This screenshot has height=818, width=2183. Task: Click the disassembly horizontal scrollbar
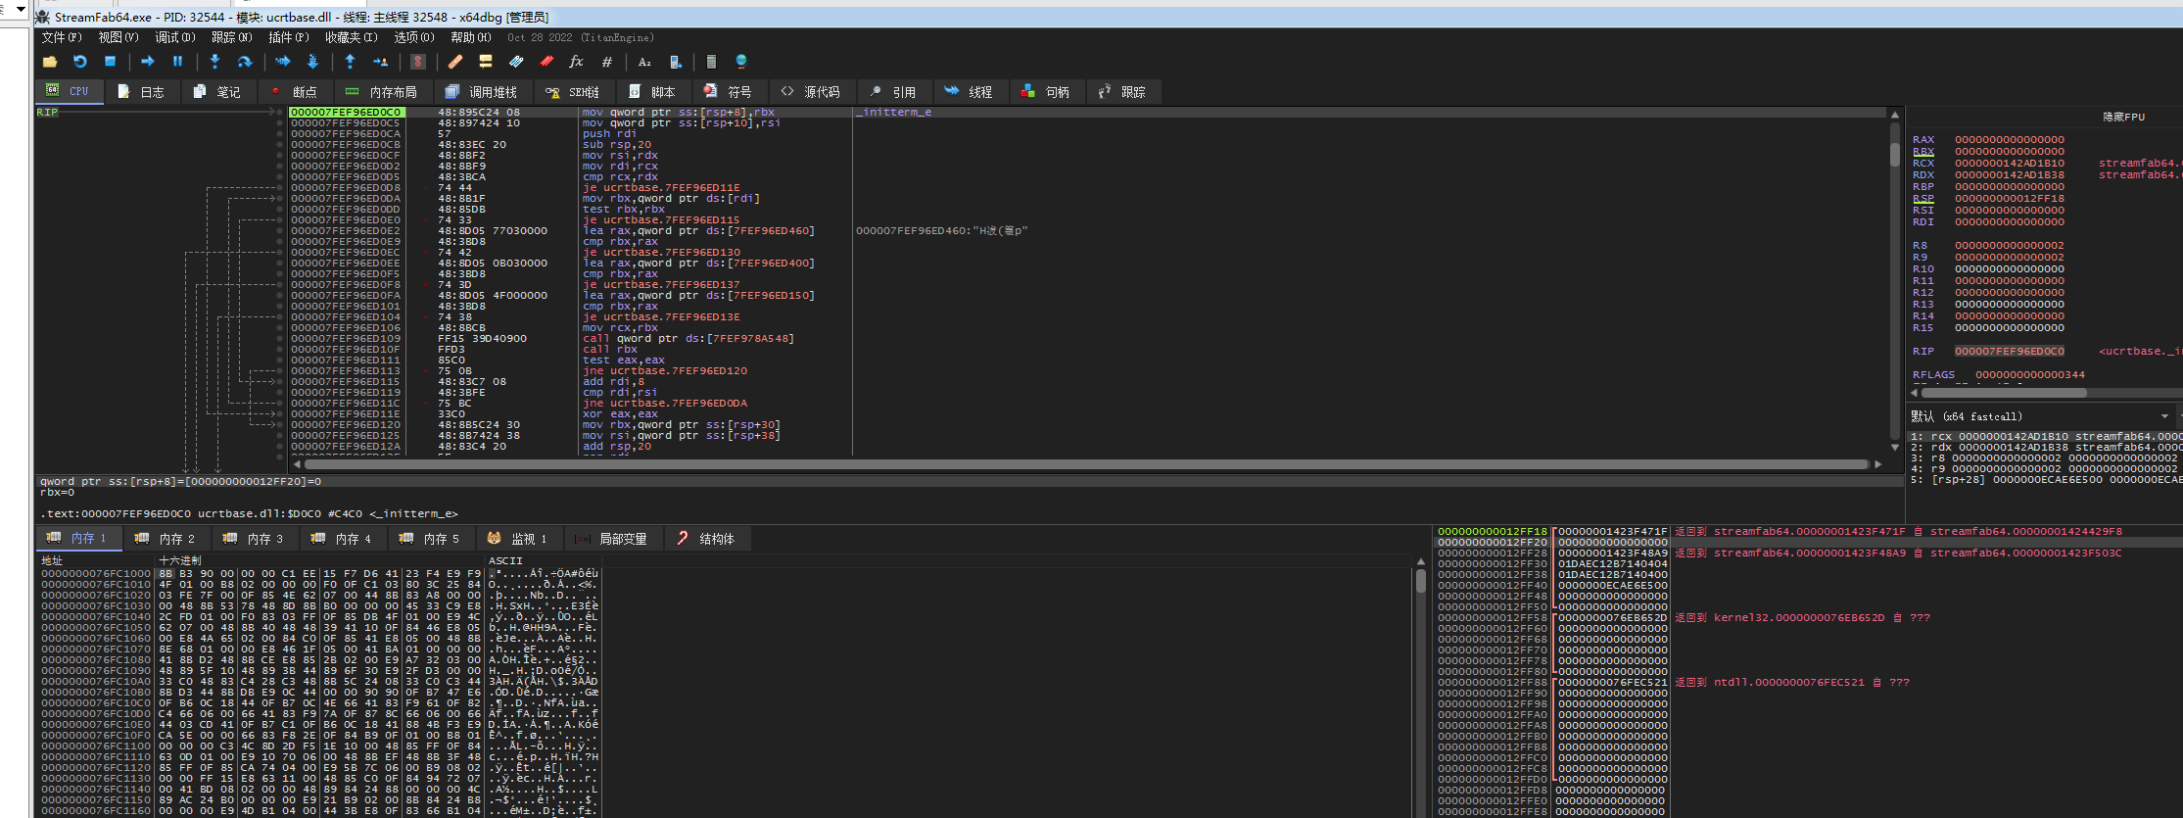(1087, 464)
